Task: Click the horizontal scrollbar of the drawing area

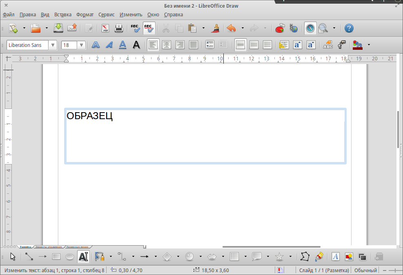Action: [x=272, y=247]
